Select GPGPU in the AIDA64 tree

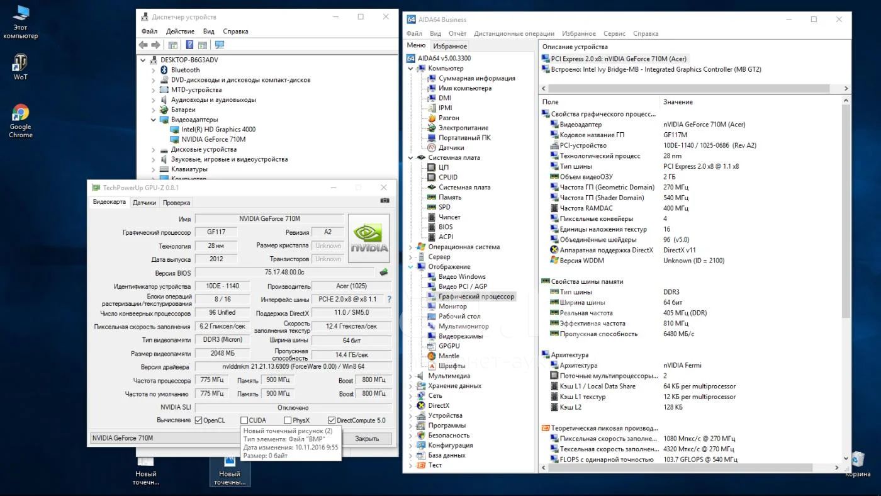pos(449,346)
